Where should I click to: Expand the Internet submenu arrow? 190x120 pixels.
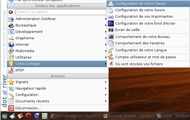click(x=106, y=45)
